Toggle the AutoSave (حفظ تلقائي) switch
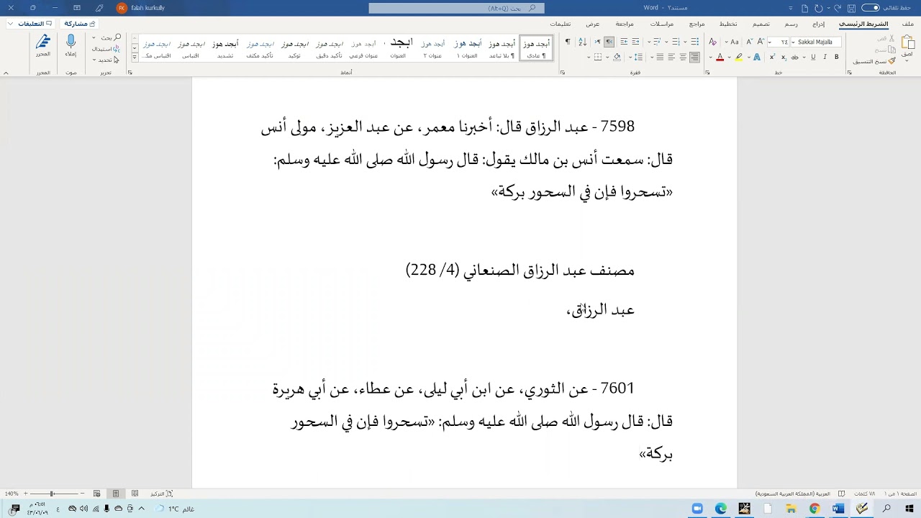The image size is (921, 518). click(x=871, y=8)
